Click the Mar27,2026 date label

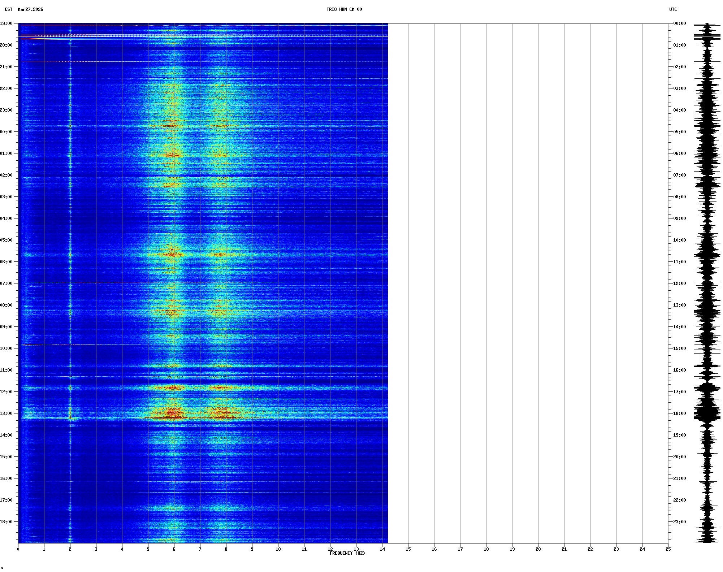30,9
